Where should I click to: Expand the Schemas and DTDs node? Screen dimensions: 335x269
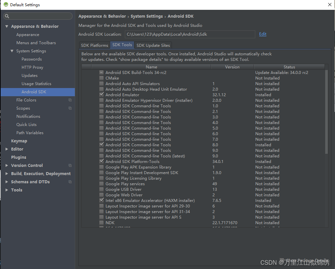(x=7, y=182)
